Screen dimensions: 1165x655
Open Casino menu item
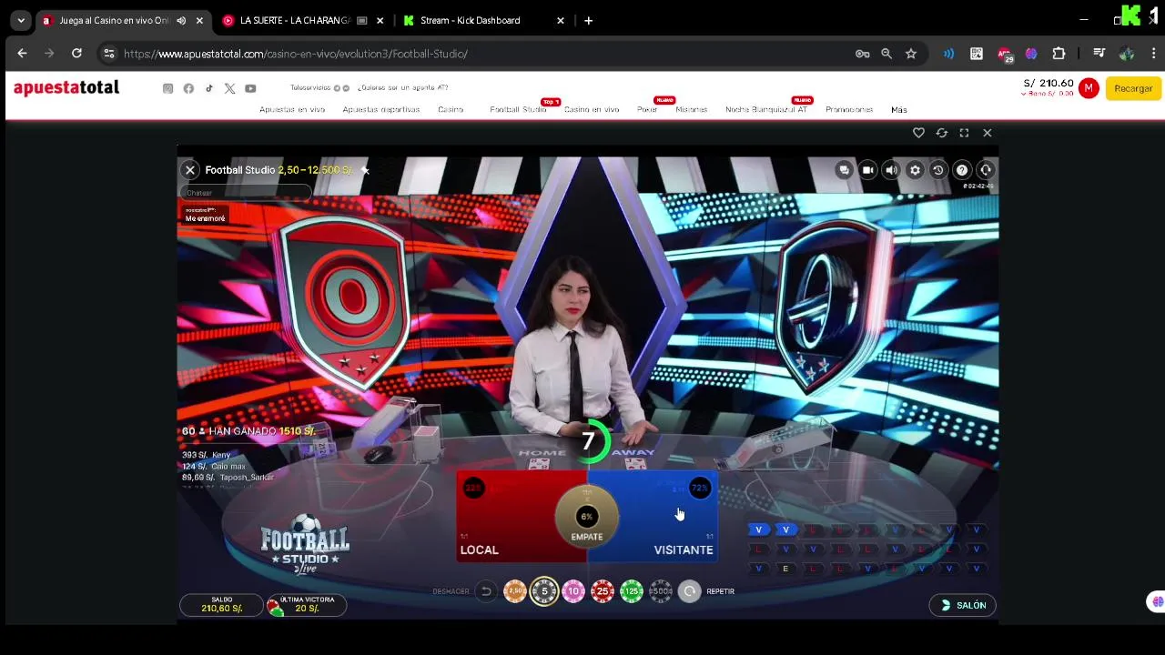click(451, 109)
